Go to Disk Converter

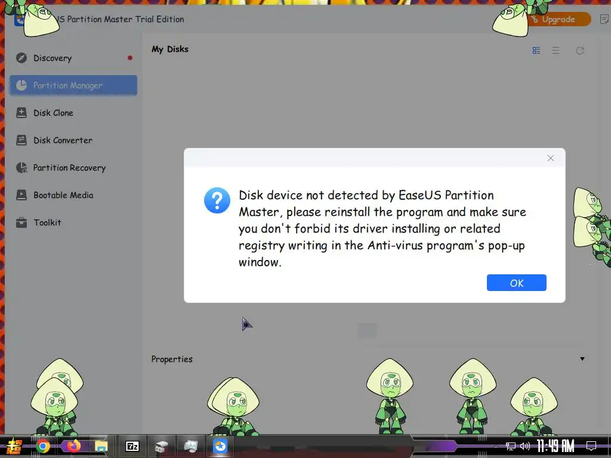click(73, 140)
